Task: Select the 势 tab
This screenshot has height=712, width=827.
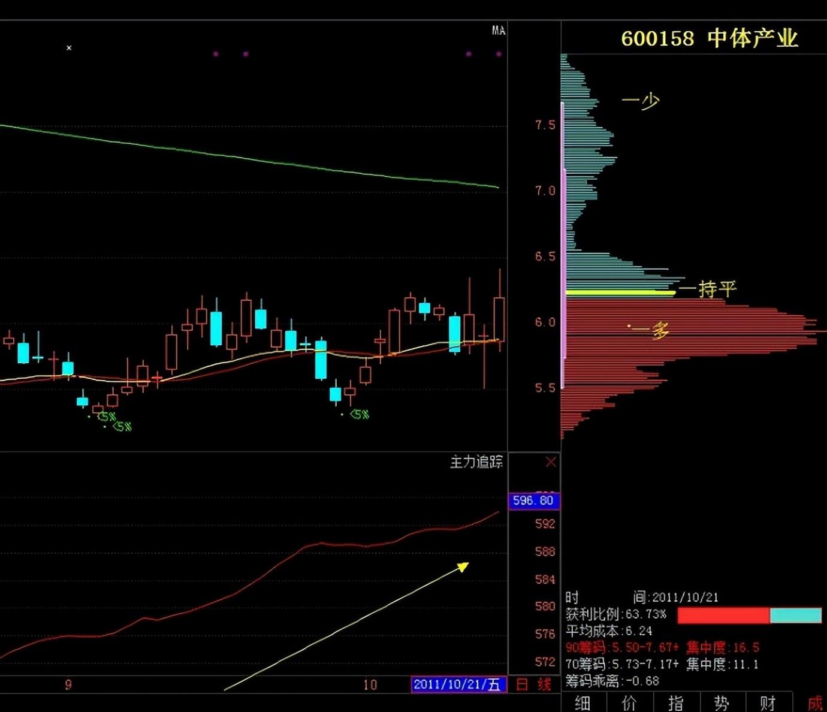Action: point(722,702)
